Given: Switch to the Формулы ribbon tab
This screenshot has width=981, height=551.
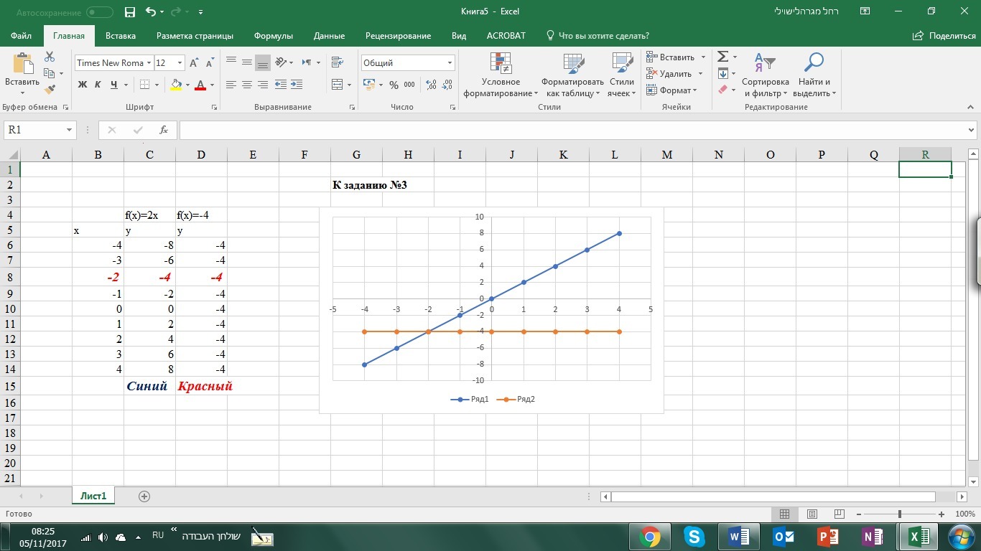Looking at the screenshot, I should point(274,36).
